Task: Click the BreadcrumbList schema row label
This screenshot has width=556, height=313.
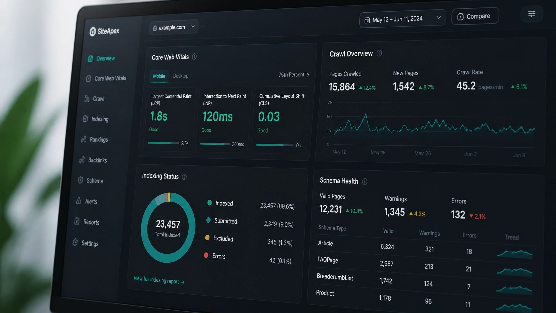Action: click(335, 277)
